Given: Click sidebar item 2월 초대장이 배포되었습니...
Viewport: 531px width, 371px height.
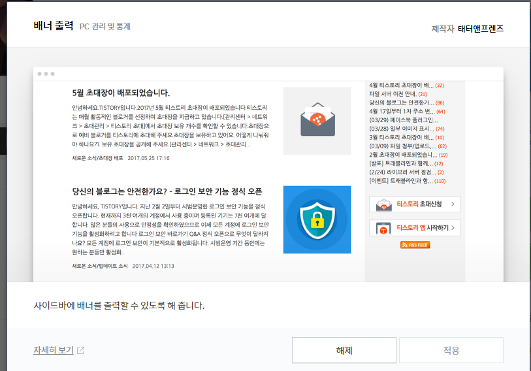Looking at the screenshot, I should (403, 155).
